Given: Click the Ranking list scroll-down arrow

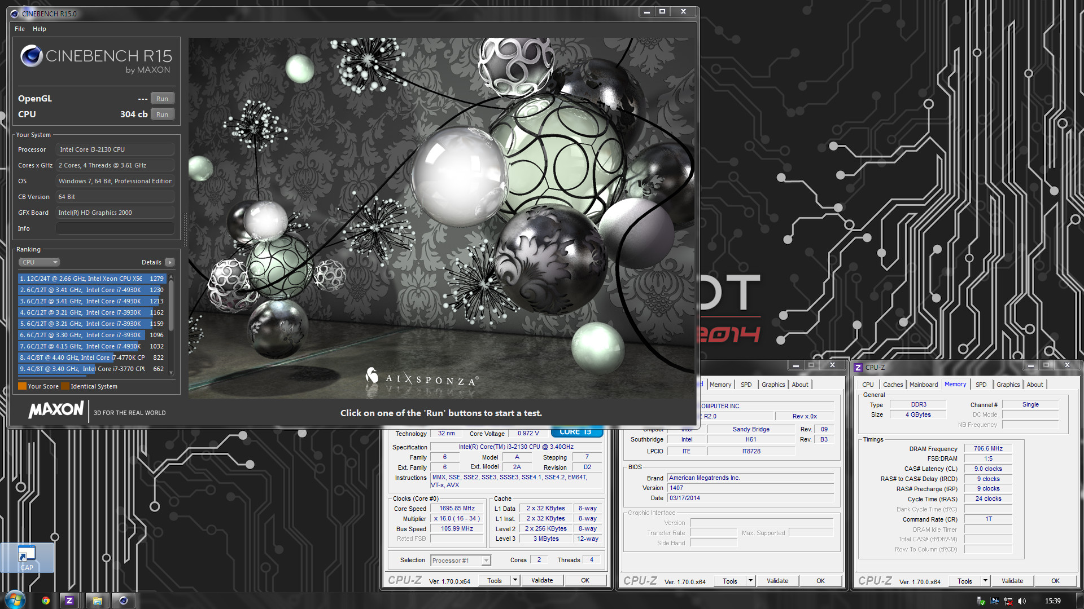Looking at the screenshot, I should coord(171,373).
